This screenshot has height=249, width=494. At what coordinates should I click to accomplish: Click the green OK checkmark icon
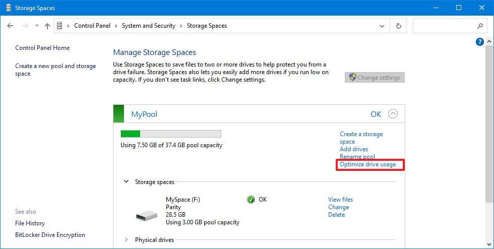pyautogui.click(x=251, y=200)
